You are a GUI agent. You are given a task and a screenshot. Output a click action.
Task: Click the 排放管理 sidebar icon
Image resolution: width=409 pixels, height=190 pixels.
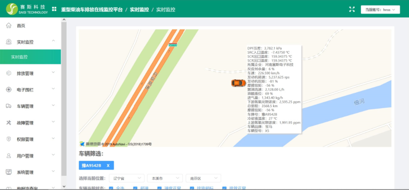coord(8,73)
